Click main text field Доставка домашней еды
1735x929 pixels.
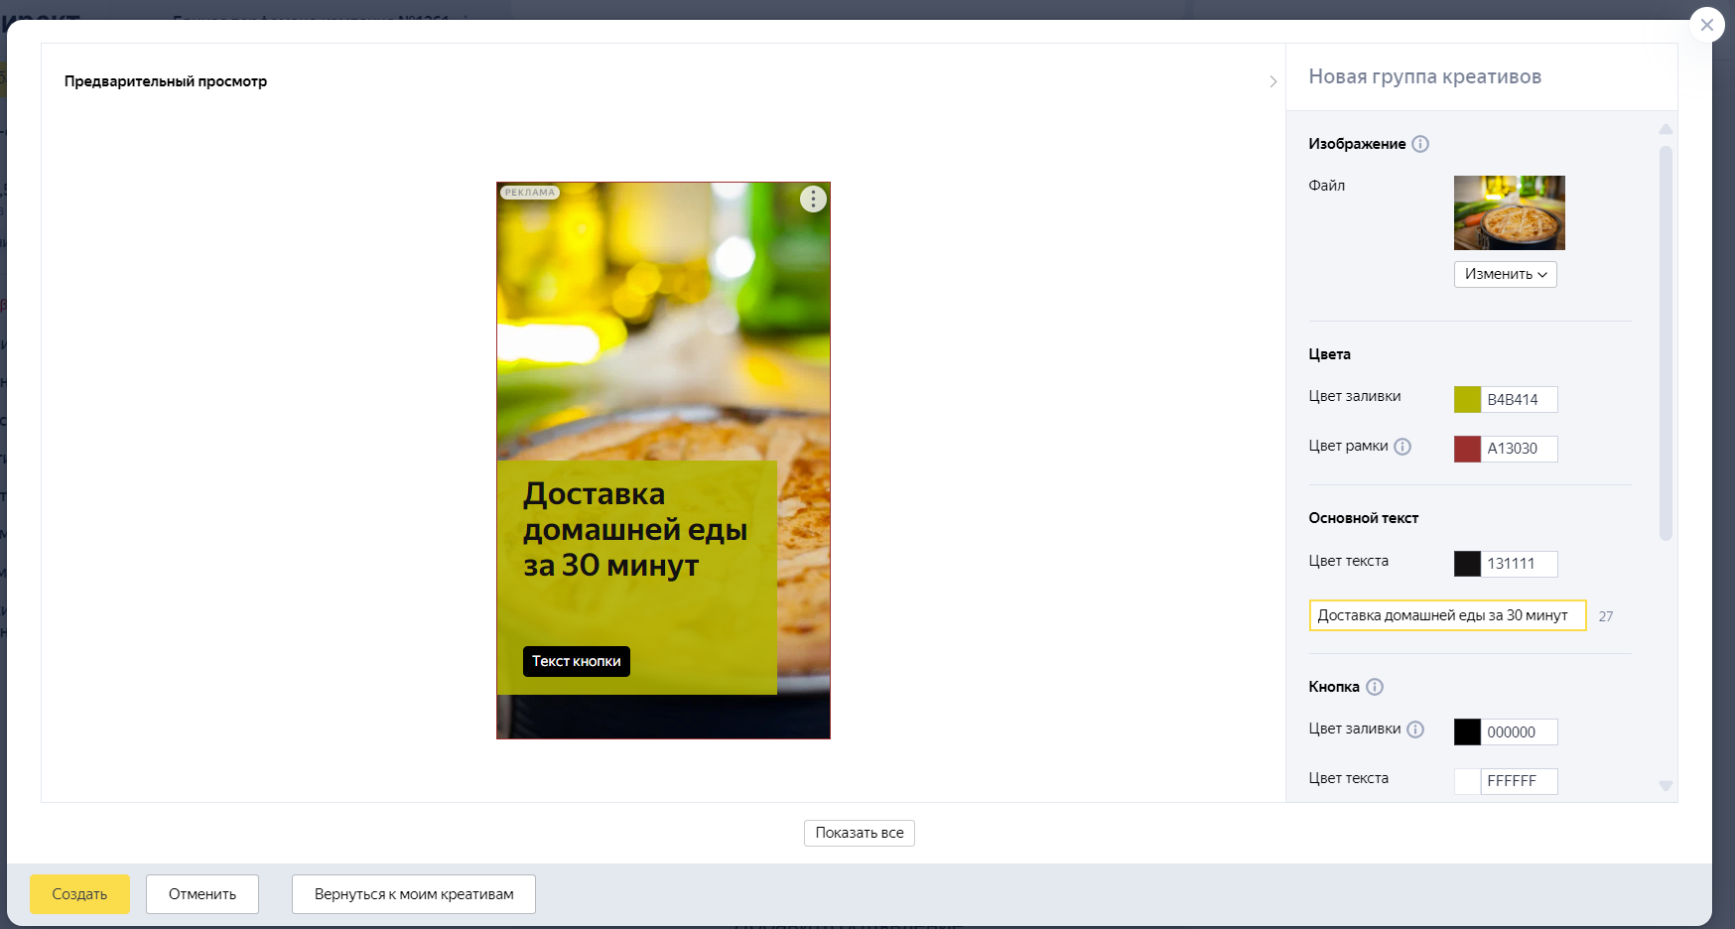pos(1447,615)
